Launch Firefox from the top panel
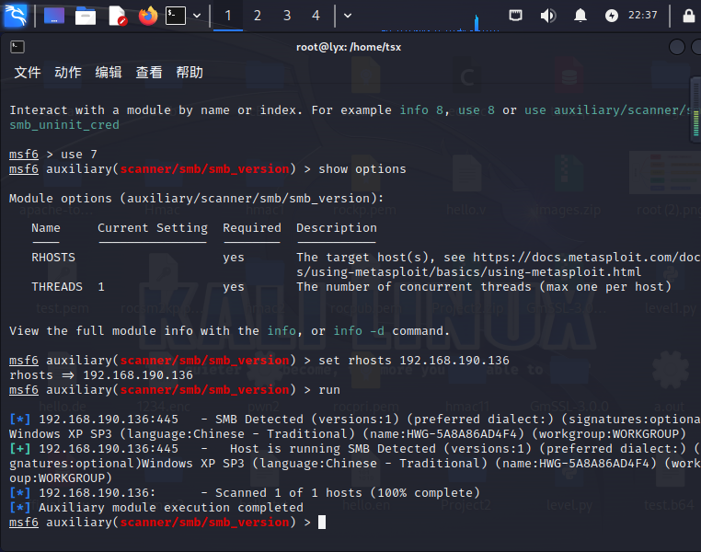 pos(148,16)
